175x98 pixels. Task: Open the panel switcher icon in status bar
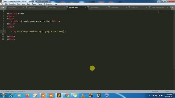click(x=2, y=91)
